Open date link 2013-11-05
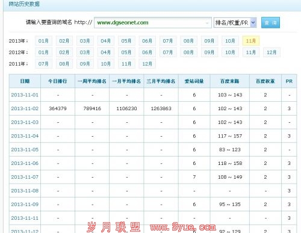301x233 pixels. [25, 150]
